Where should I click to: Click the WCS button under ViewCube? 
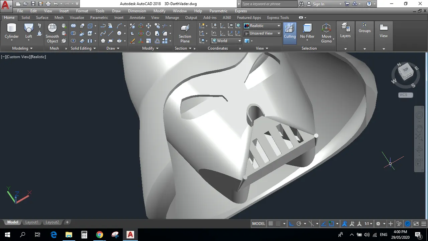pos(406,95)
